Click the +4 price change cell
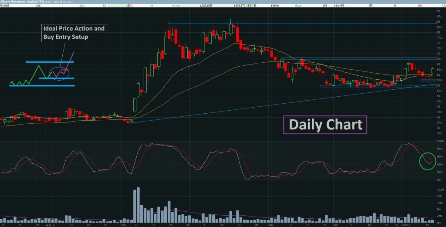This screenshot has height=227, width=446. coord(152,5)
